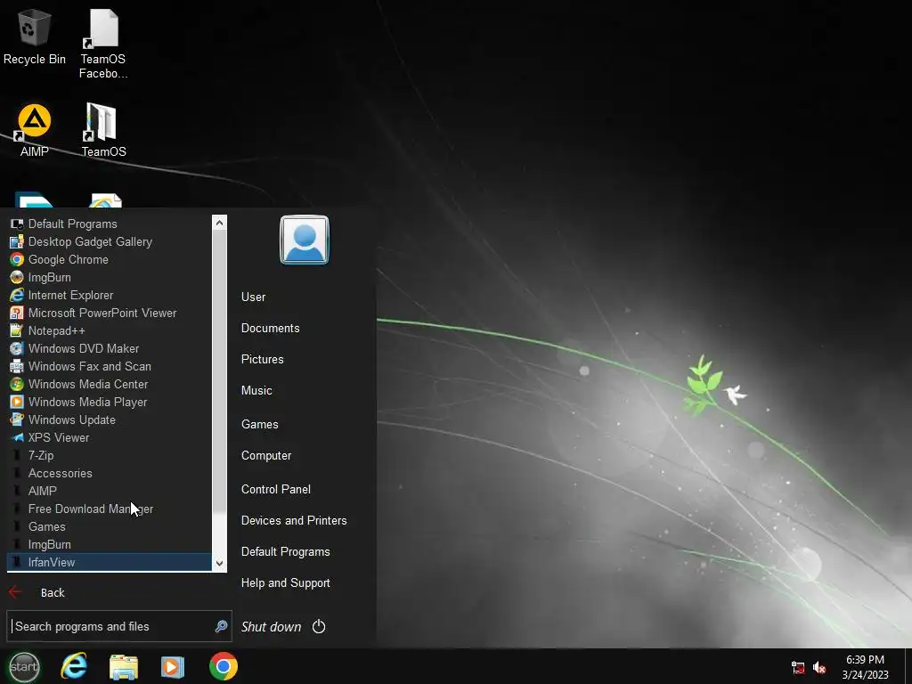Click the search magnifier icon
The width and height of the screenshot is (912, 684).
(221, 626)
